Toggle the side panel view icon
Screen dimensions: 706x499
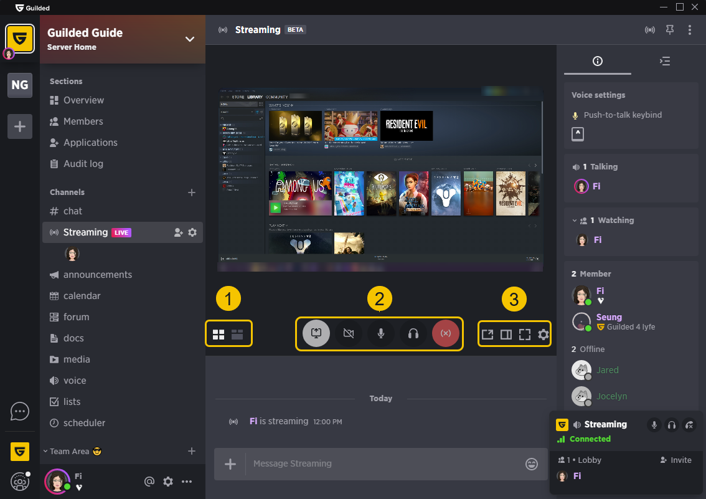pyautogui.click(x=506, y=334)
